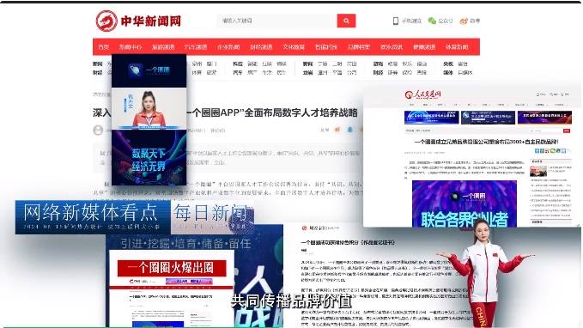Open the second tab in red navigation bar
583x328 pixels.
(131, 47)
